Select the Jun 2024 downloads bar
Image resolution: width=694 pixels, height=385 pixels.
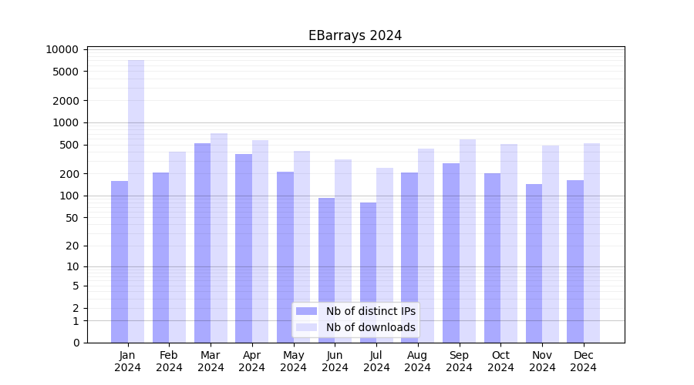(x=343, y=250)
